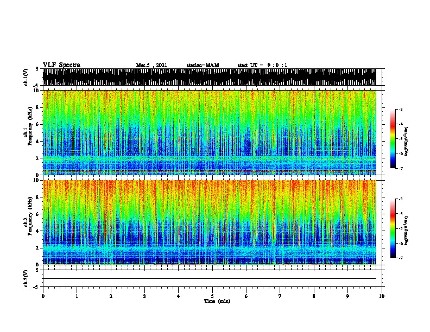Viewport: 430px width, 332px height.
Task: Click time axis tick label "9"
Action: tap(347, 296)
